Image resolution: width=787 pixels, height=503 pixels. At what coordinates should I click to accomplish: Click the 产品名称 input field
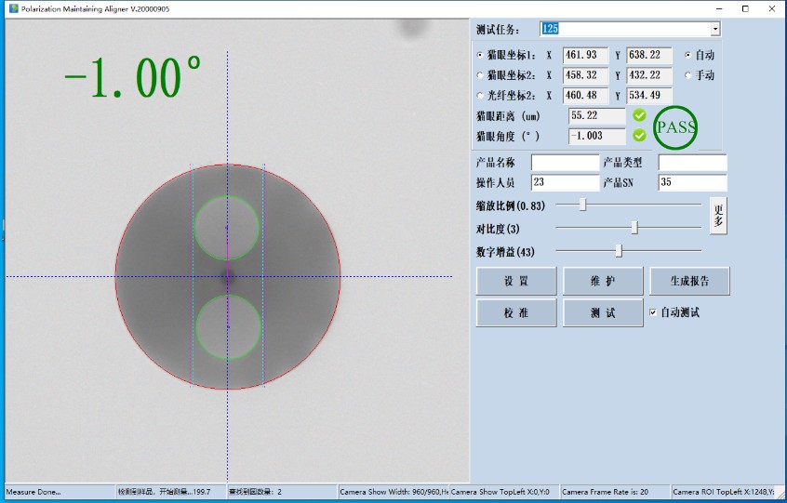coord(565,163)
